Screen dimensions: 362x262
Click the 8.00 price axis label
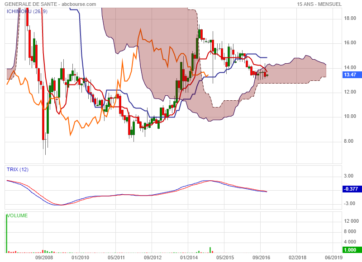click(348, 141)
